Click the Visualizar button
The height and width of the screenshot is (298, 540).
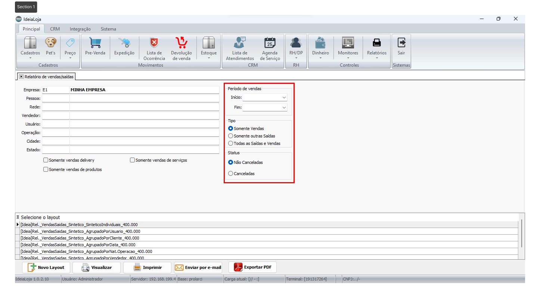click(x=97, y=267)
